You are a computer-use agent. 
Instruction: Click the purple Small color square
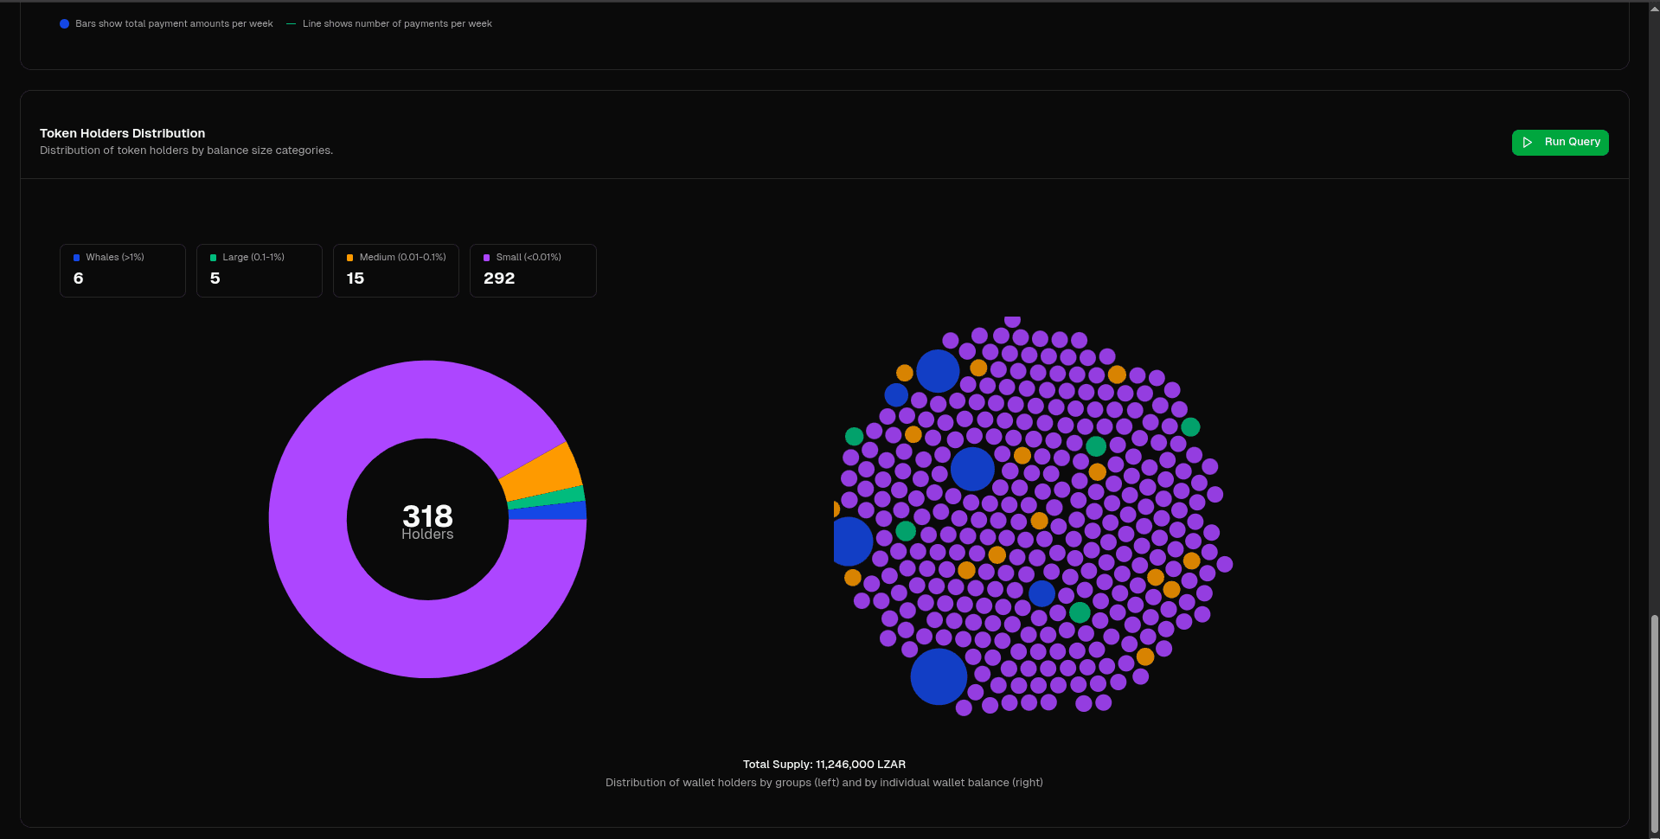(x=487, y=258)
